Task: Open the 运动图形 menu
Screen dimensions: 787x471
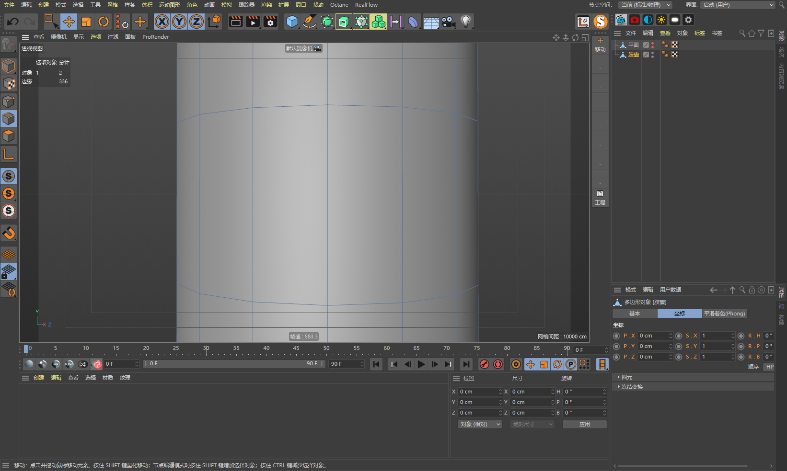Action: tap(170, 5)
